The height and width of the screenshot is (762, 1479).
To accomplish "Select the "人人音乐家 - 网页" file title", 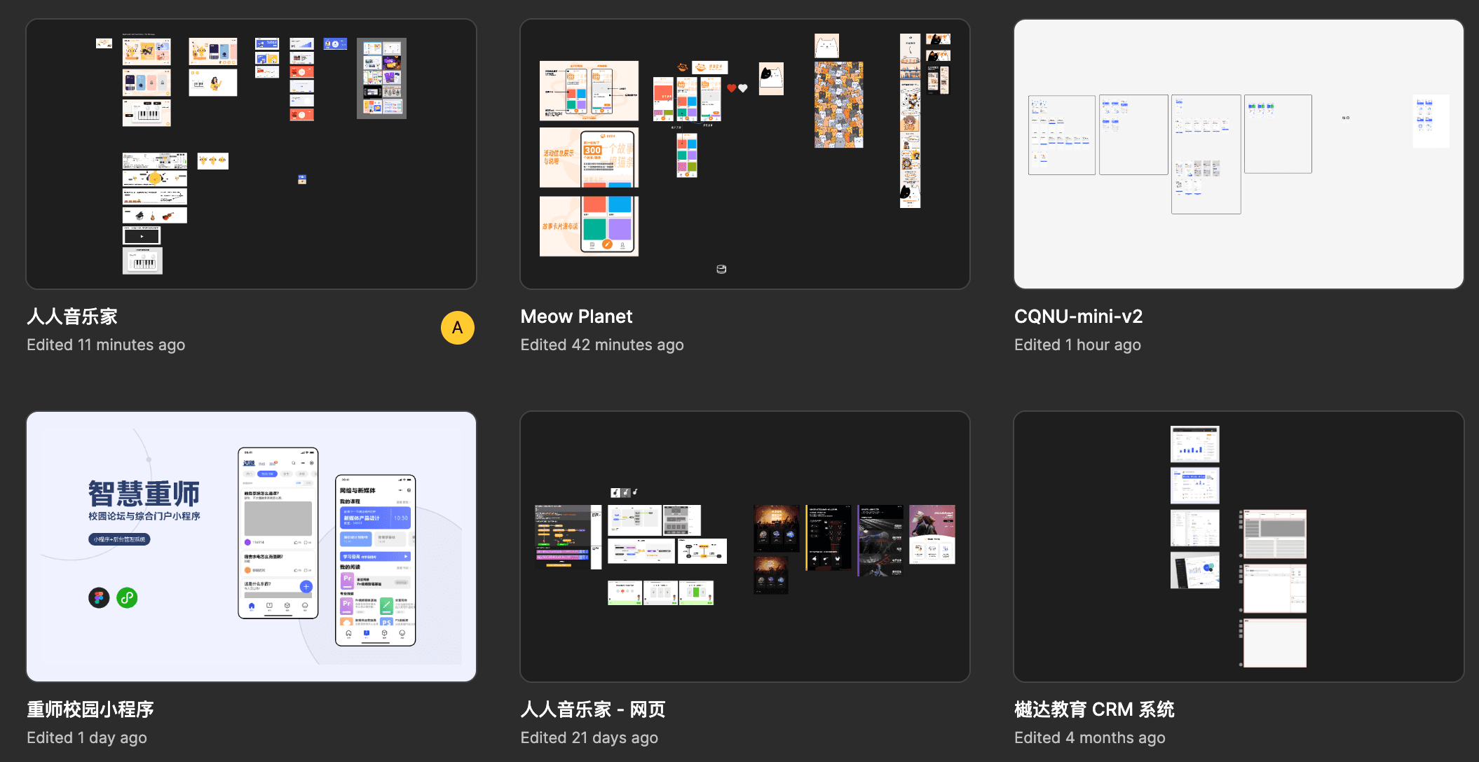I will click(593, 709).
